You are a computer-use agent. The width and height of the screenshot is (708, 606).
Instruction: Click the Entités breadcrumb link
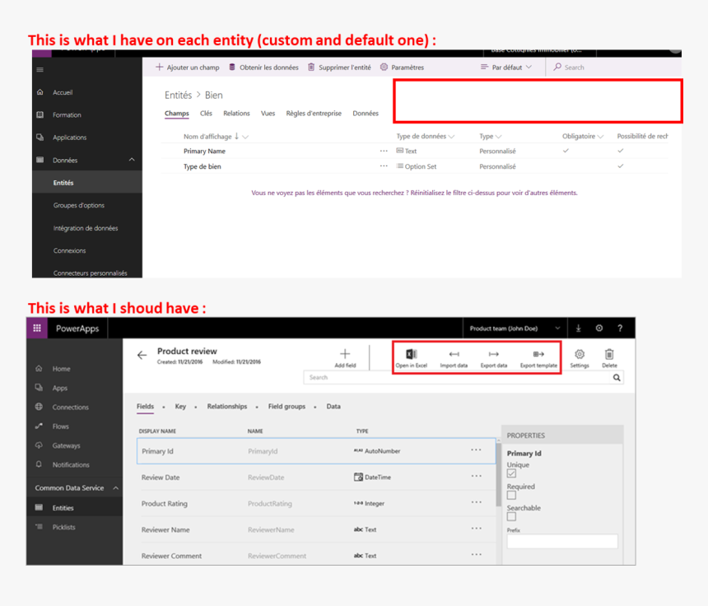178,96
